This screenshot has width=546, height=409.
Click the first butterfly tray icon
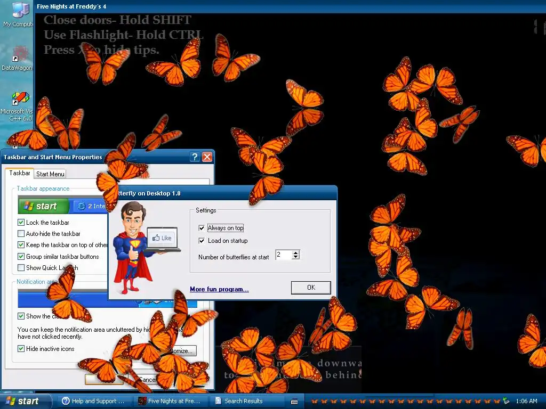pyautogui.click(x=315, y=401)
